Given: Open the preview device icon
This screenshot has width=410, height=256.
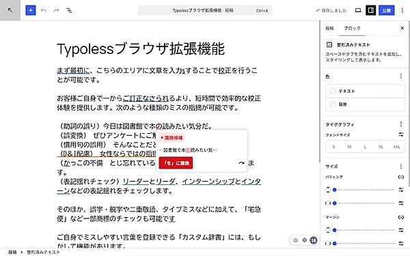Looking at the screenshot, I should click(358, 10).
